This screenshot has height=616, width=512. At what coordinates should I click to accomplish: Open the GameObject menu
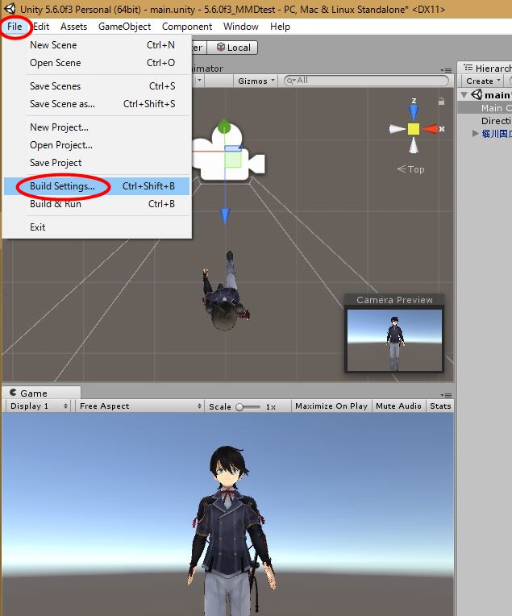[x=124, y=27]
